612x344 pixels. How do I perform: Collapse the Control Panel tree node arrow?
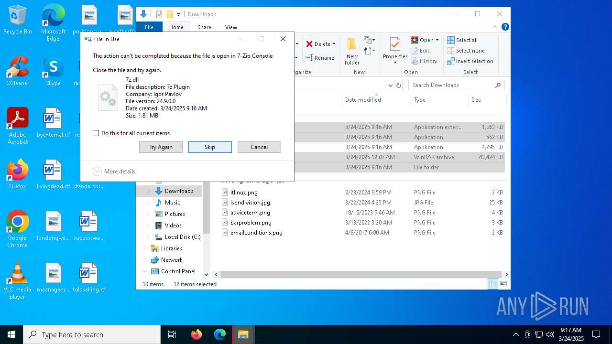(145, 271)
